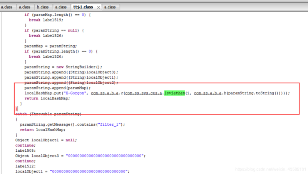
Task: Follow the com.ss.sys.ces.a class link
Action: click(x=143, y=93)
